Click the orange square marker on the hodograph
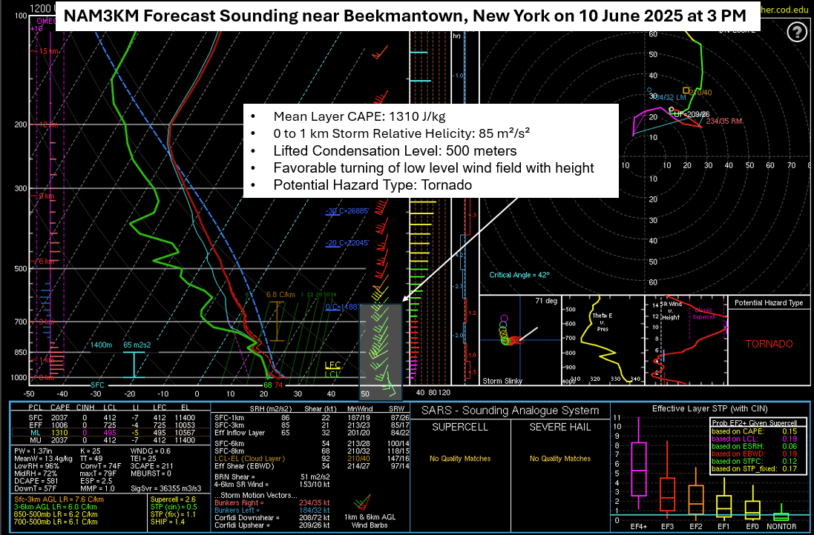 pos(687,90)
